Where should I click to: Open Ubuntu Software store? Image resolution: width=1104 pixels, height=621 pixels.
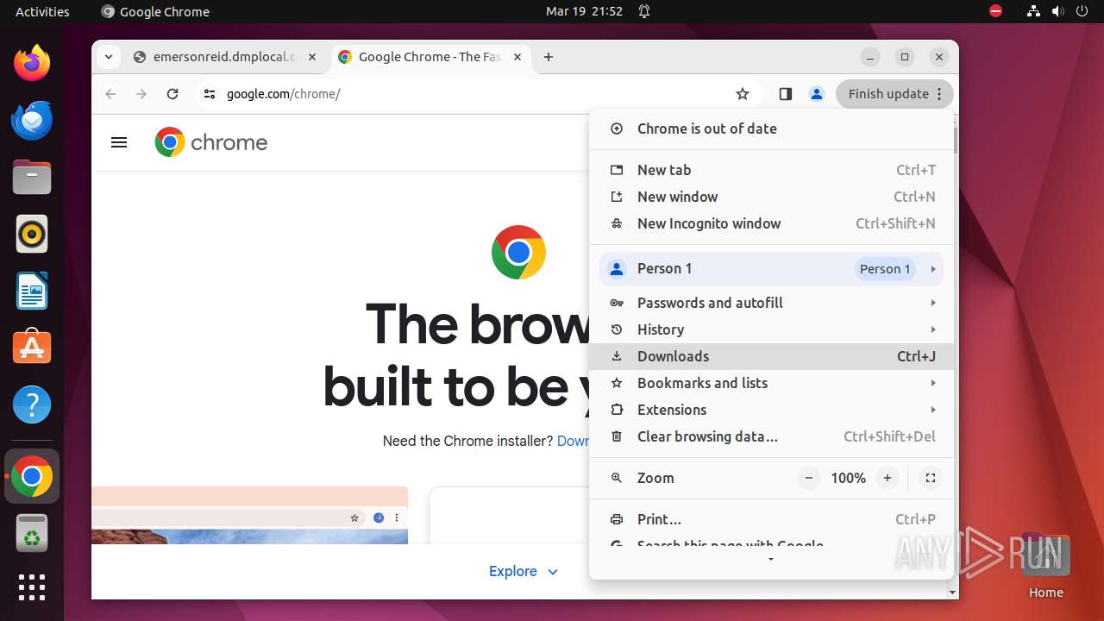click(32, 348)
